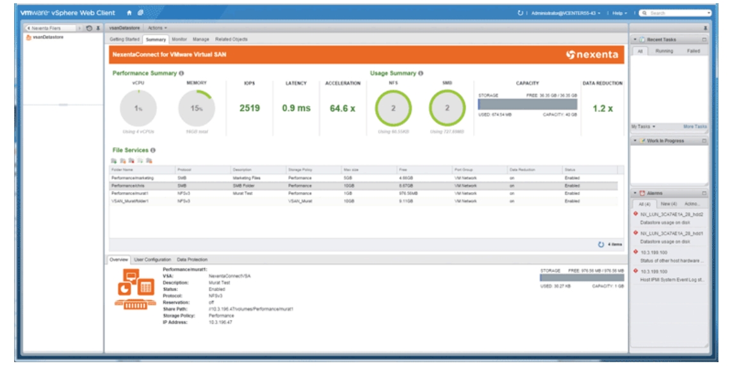The image size is (730, 366).
Task: Click the NX_LUN_3CA7AE1A_28_hdd2 alarm icon
Action: click(x=635, y=214)
